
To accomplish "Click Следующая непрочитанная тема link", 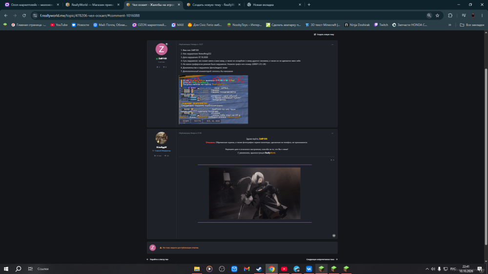I will [x=322, y=259].
